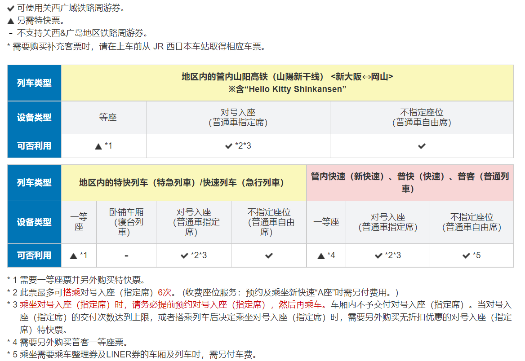This screenshot has height=361, width=525.
Task: Select the pink 管内快速 header cell
Action: [410, 182]
